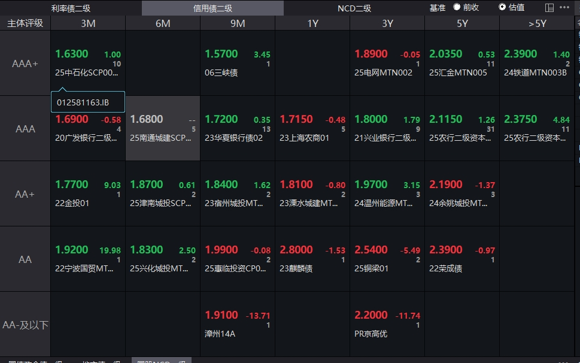Click the 3M column header
This screenshot has height=363, width=580.
tap(88, 23)
